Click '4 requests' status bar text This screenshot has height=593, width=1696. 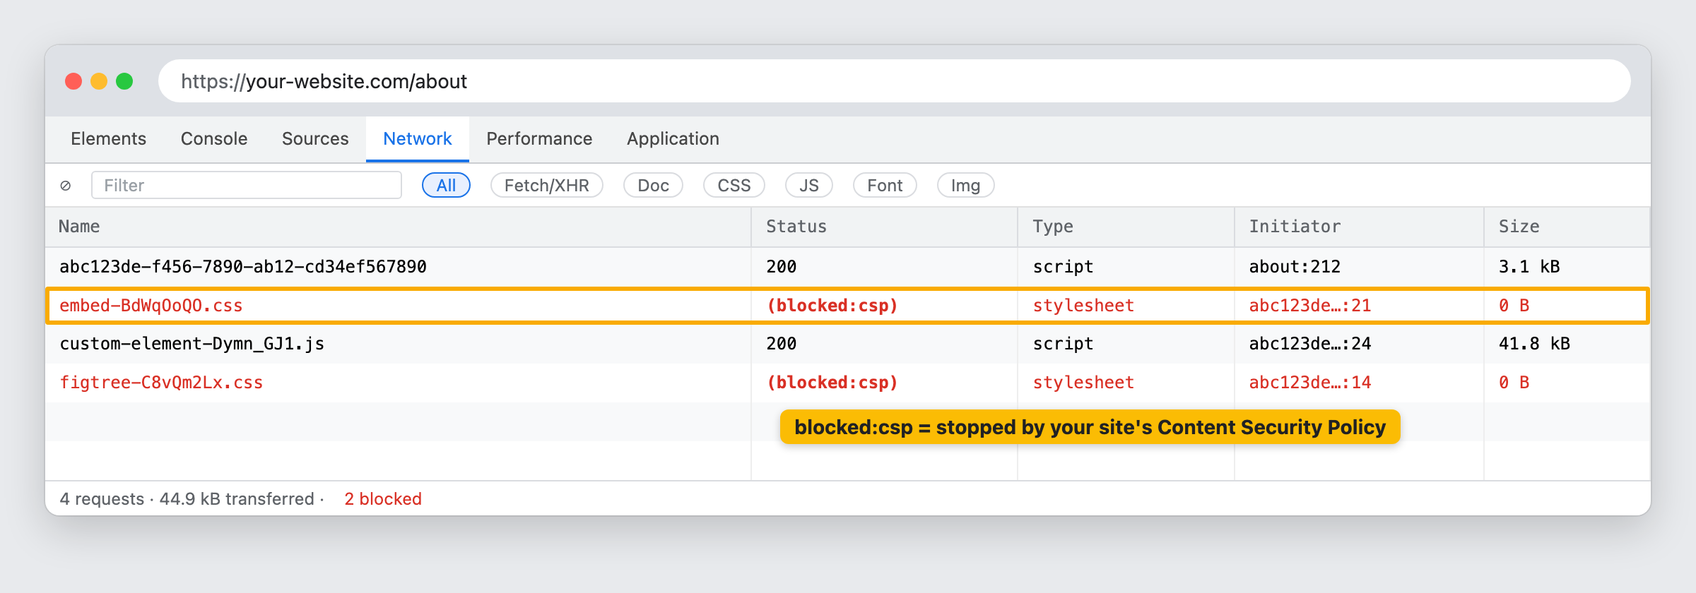pos(102,499)
